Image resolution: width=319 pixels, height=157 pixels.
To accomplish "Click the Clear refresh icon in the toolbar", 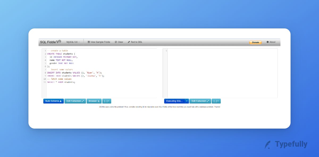I will click(x=116, y=42).
